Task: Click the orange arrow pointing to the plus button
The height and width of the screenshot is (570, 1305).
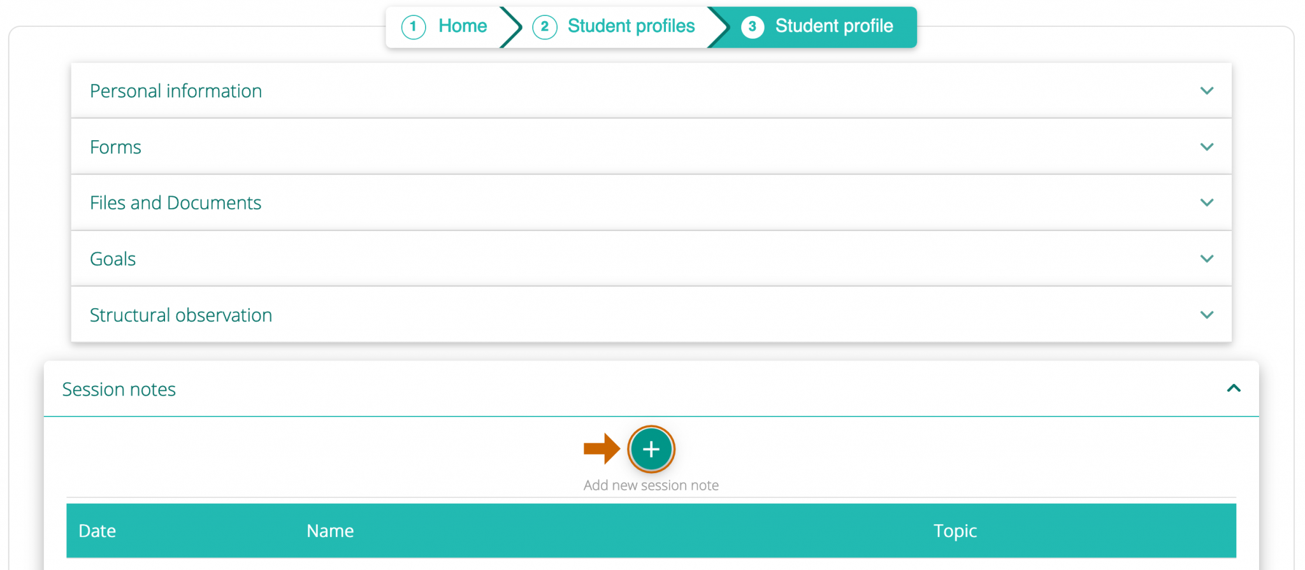Action: click(x=602, y=449)
